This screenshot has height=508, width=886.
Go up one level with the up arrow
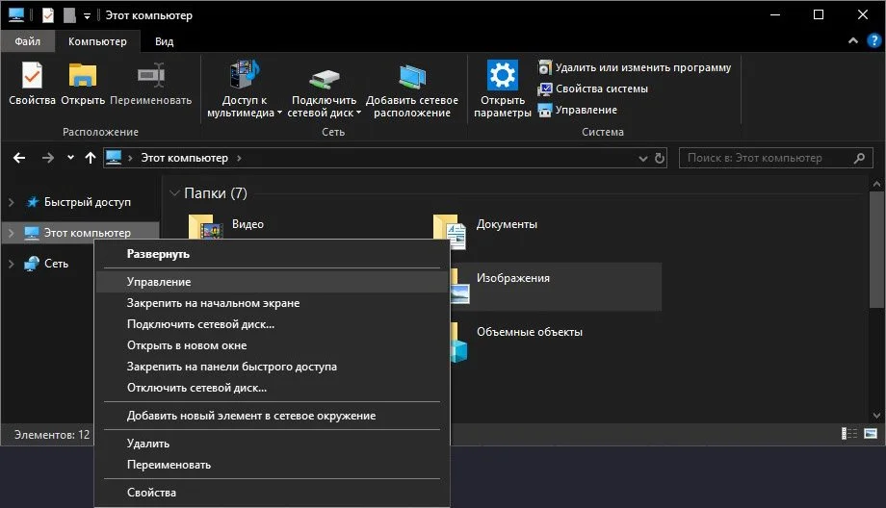click(91, 158)
